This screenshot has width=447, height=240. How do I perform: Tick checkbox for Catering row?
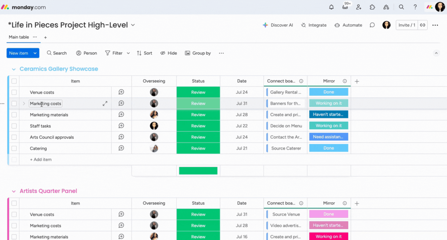14,148
